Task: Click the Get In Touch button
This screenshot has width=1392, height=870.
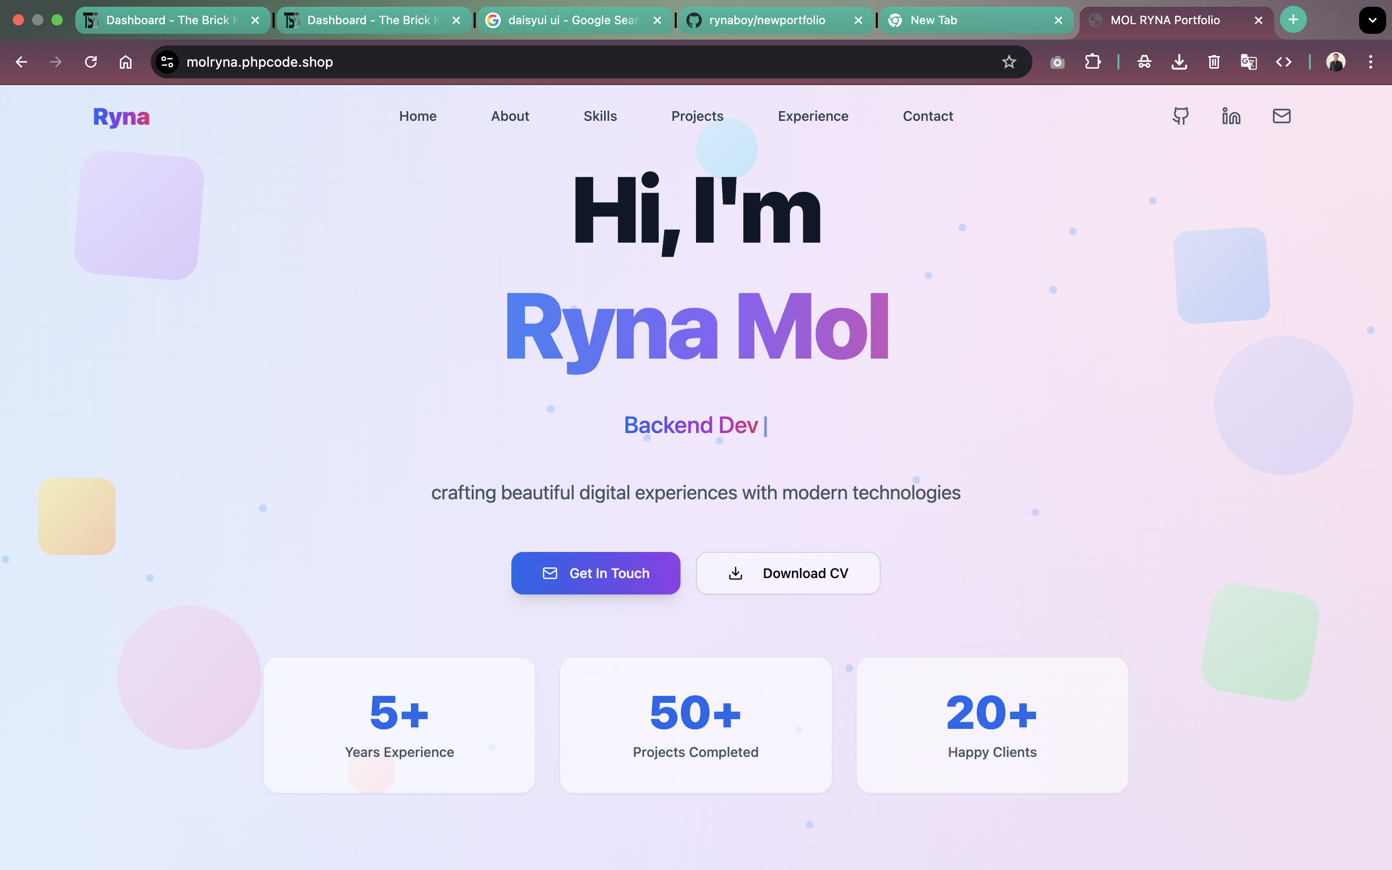Action: pos(595,573)
